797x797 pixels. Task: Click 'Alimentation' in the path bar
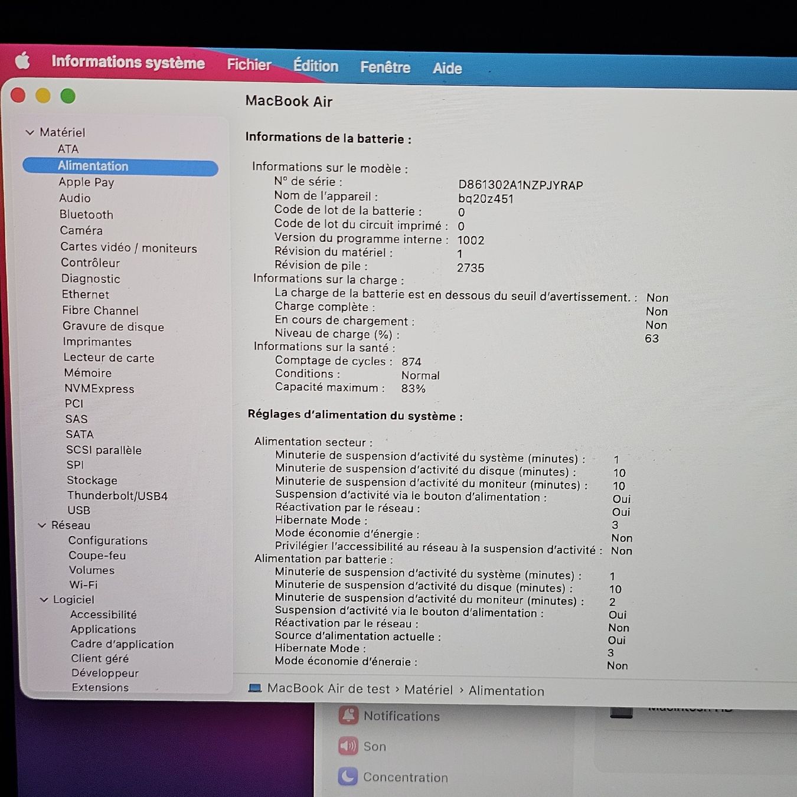click(x=507, y=691)
